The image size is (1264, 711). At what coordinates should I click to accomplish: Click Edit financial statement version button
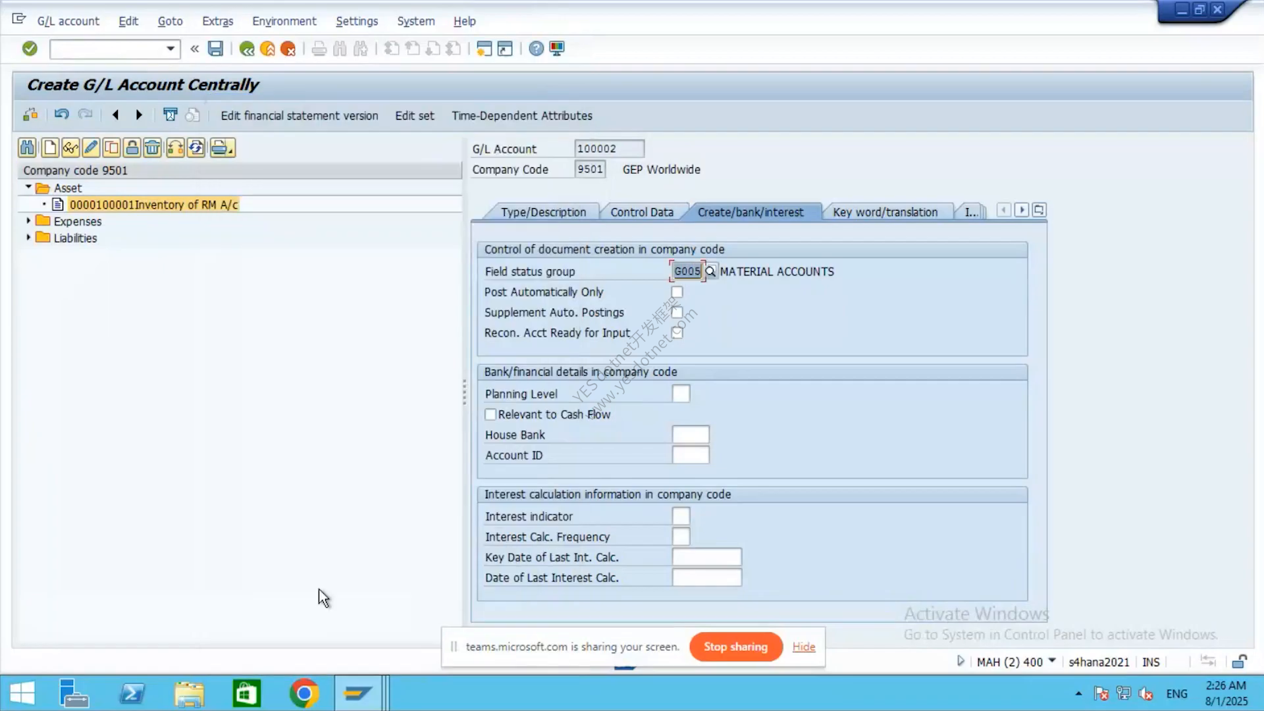(x=300, y=115)
